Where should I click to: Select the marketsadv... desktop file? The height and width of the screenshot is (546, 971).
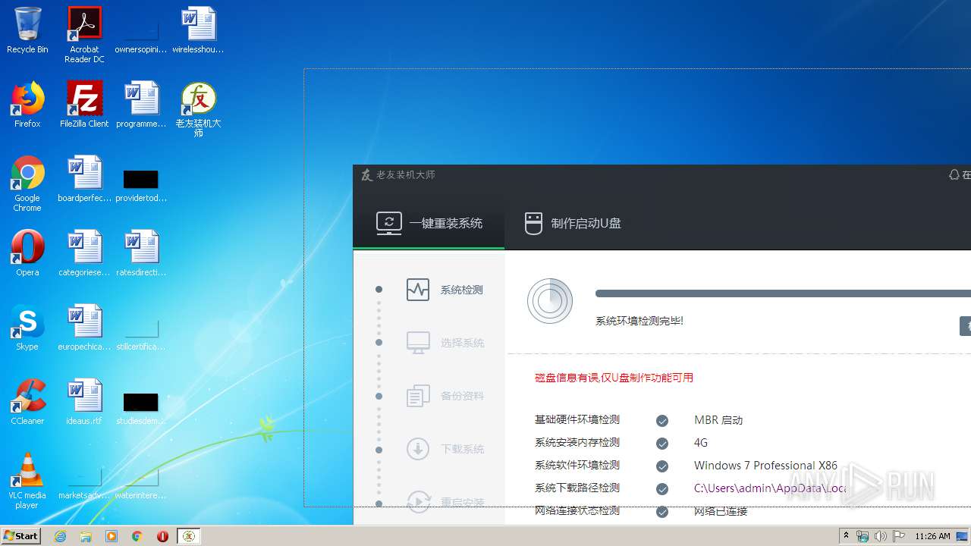pos(84,483)
